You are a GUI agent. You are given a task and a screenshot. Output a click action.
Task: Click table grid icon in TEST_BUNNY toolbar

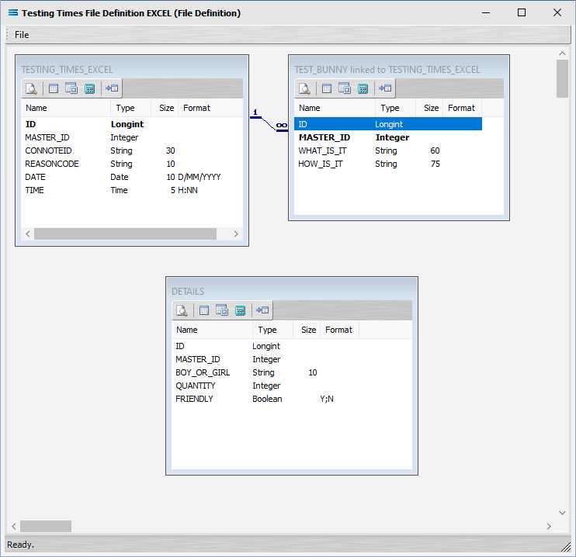click(327, 88)
